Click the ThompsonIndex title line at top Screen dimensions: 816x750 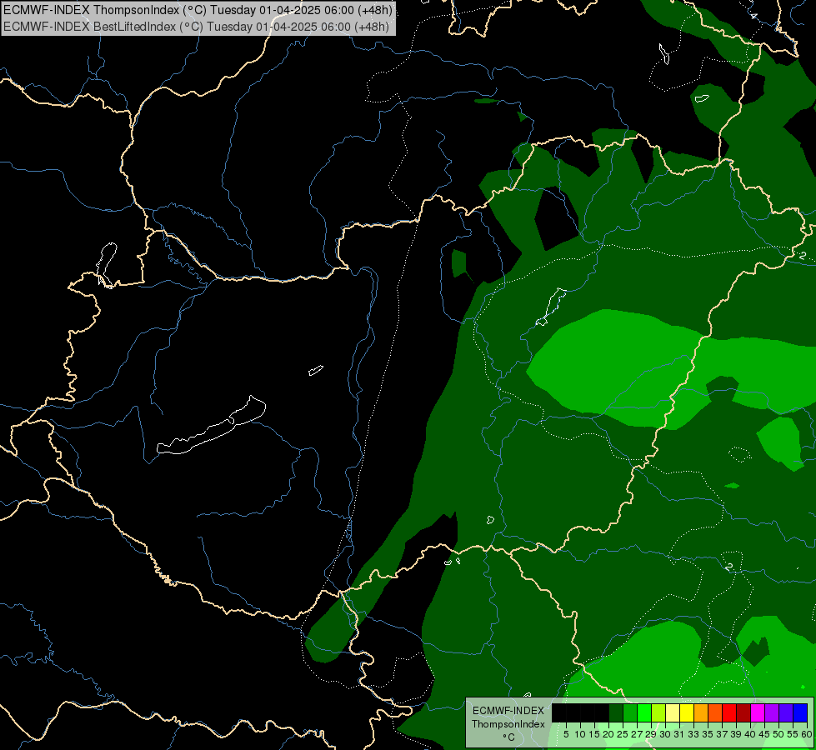[198, 9]
